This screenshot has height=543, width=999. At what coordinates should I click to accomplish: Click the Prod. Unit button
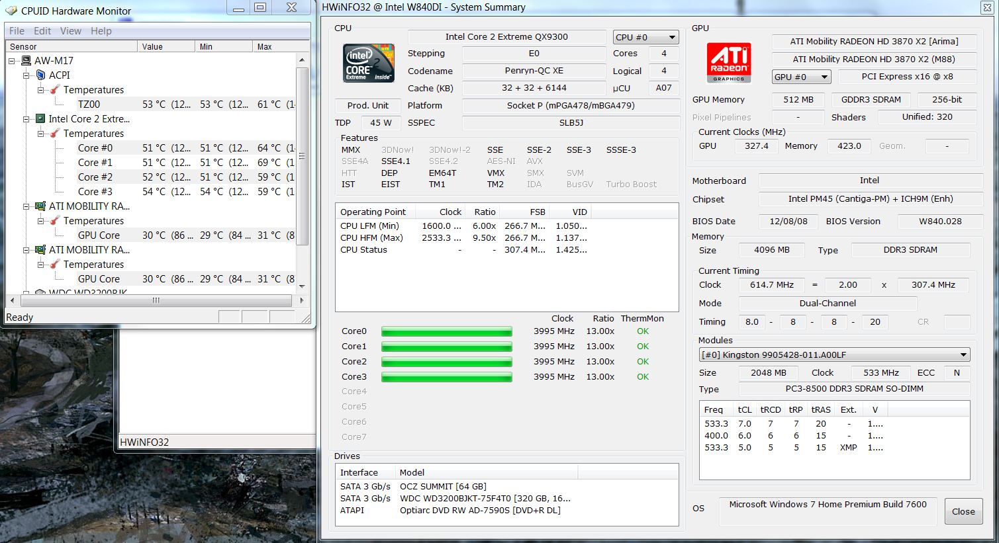click(x=368, y=105)
